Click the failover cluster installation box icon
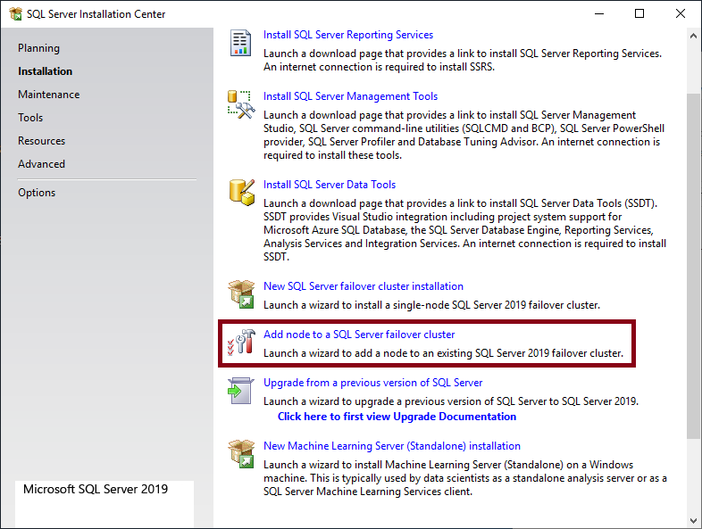The image size is (702, 529). 241,294
